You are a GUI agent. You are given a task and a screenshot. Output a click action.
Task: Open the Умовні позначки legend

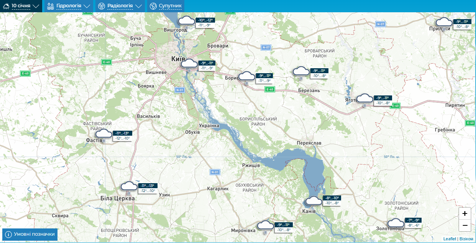pos(30,234)
